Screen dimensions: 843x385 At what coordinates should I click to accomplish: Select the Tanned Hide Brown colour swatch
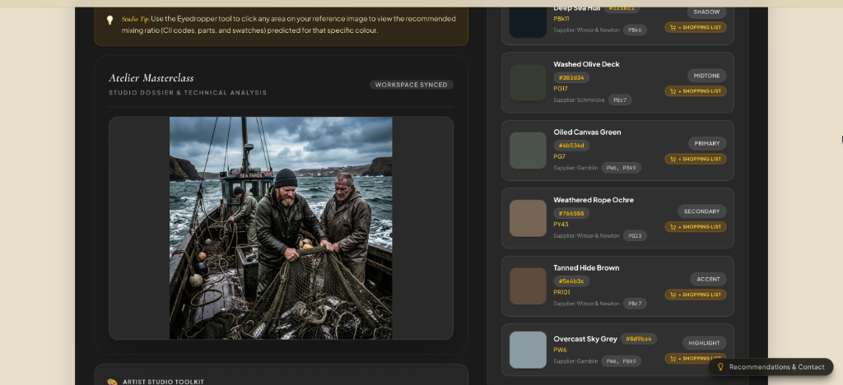528,286
